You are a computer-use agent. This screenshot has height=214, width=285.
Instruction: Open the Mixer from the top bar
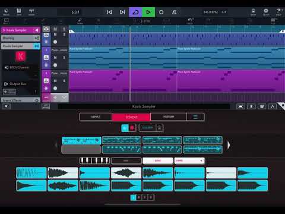coord(31,12)
